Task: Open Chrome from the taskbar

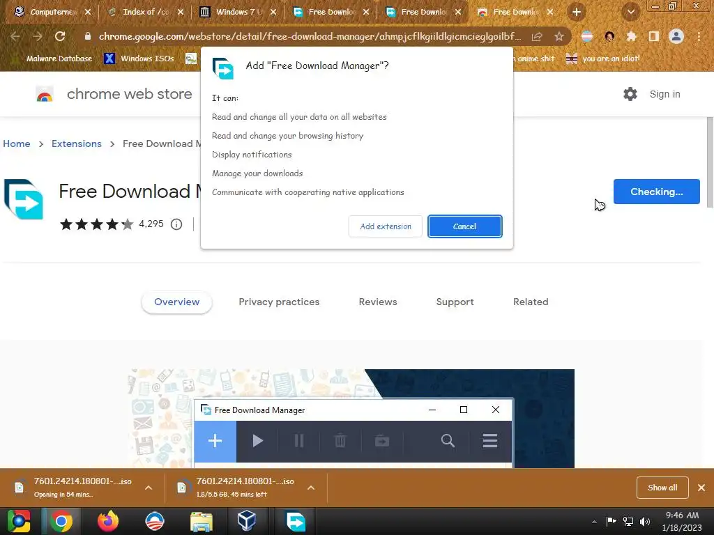Action: tap(61, 521)
